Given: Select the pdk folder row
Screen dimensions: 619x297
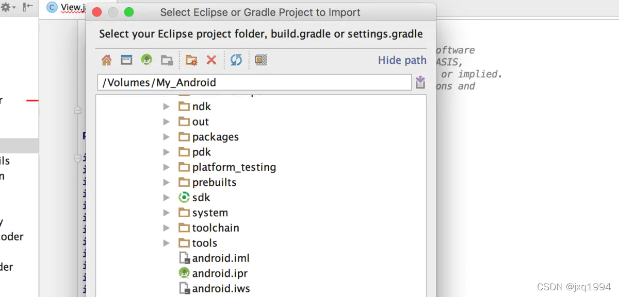Looking at the screenshot, I should click(202, 152).
